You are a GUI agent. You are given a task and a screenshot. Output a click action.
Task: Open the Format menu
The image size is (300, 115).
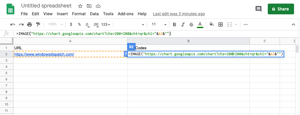point(79,14)
